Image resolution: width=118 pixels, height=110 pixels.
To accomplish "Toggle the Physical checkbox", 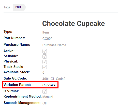I will coord(45,62).
